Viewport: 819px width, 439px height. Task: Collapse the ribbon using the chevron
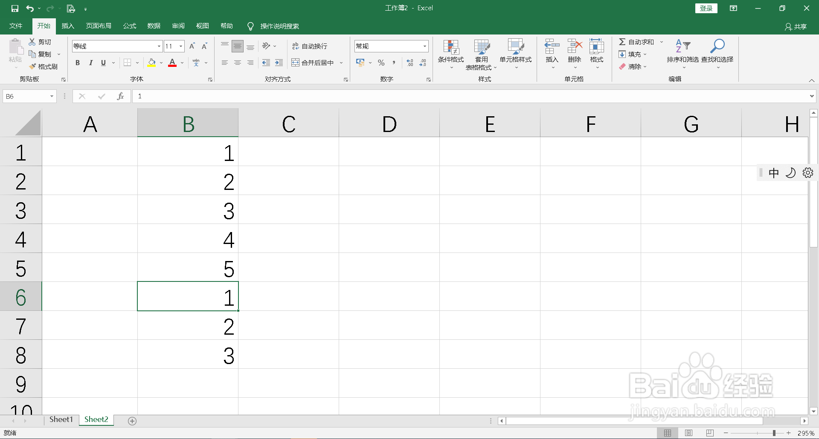(812, 80)
